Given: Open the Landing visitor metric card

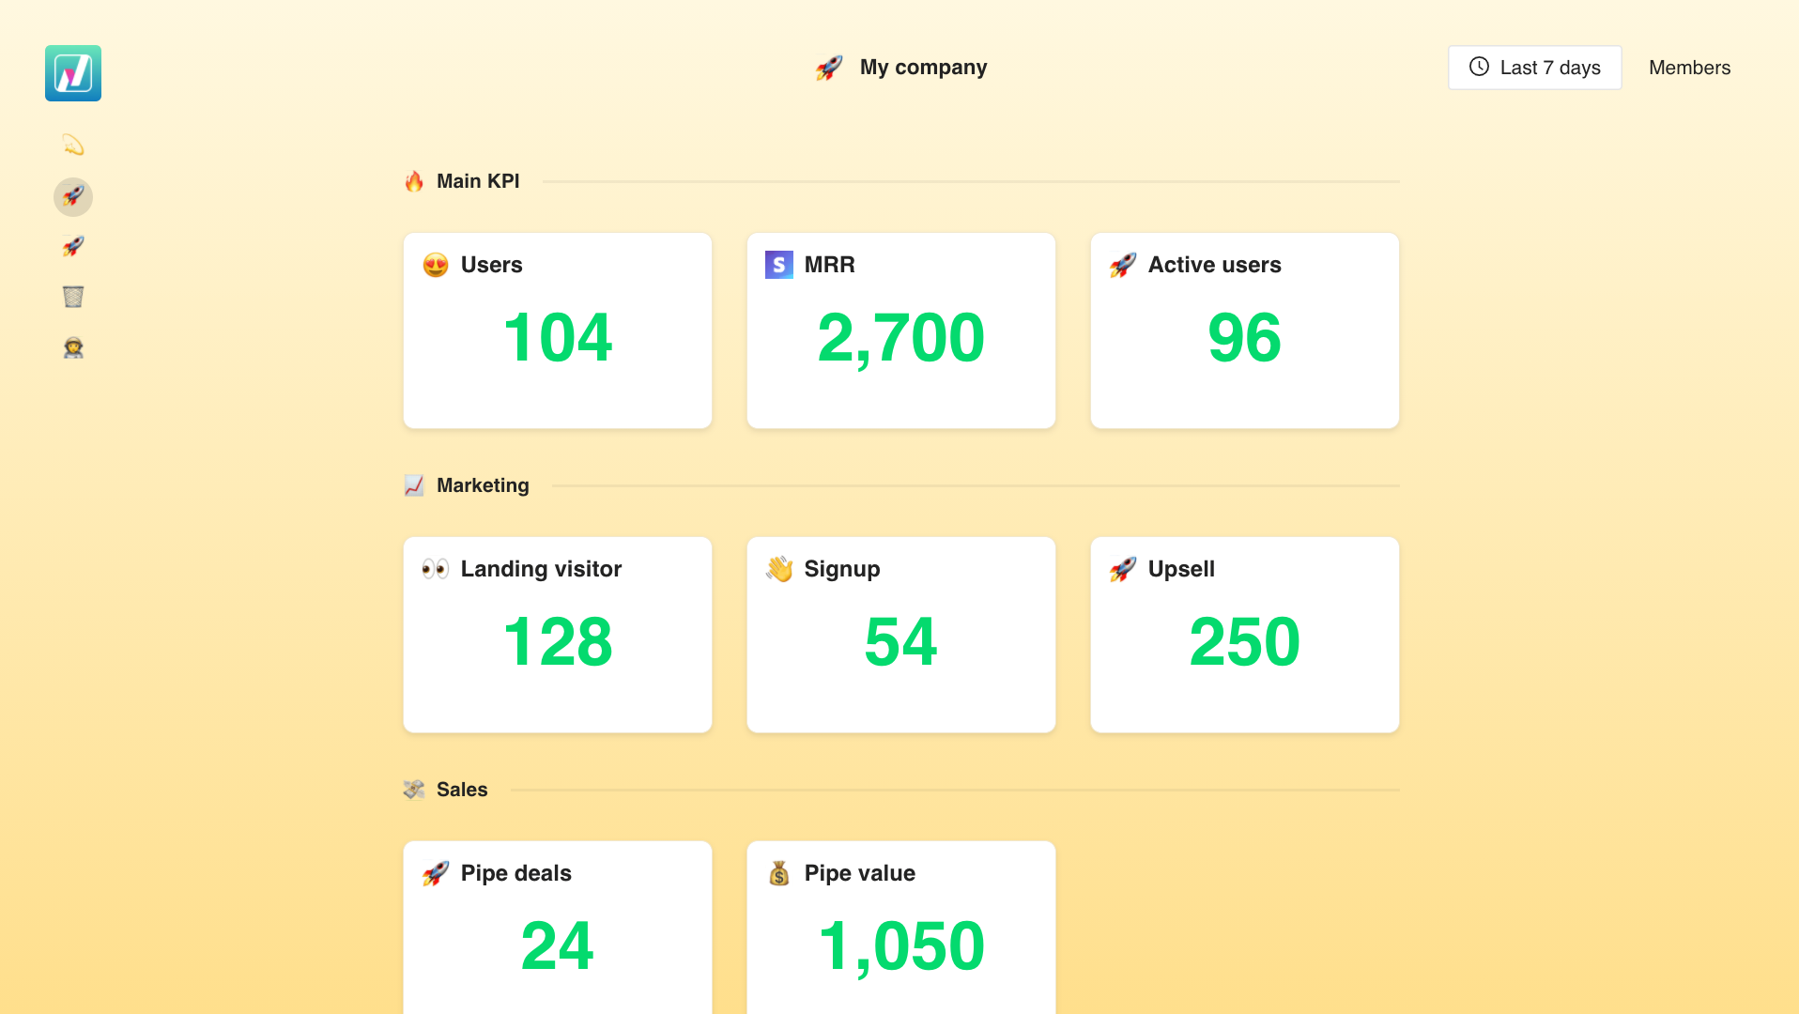Looking at the screenshot, I should click(x=557, y=635).
